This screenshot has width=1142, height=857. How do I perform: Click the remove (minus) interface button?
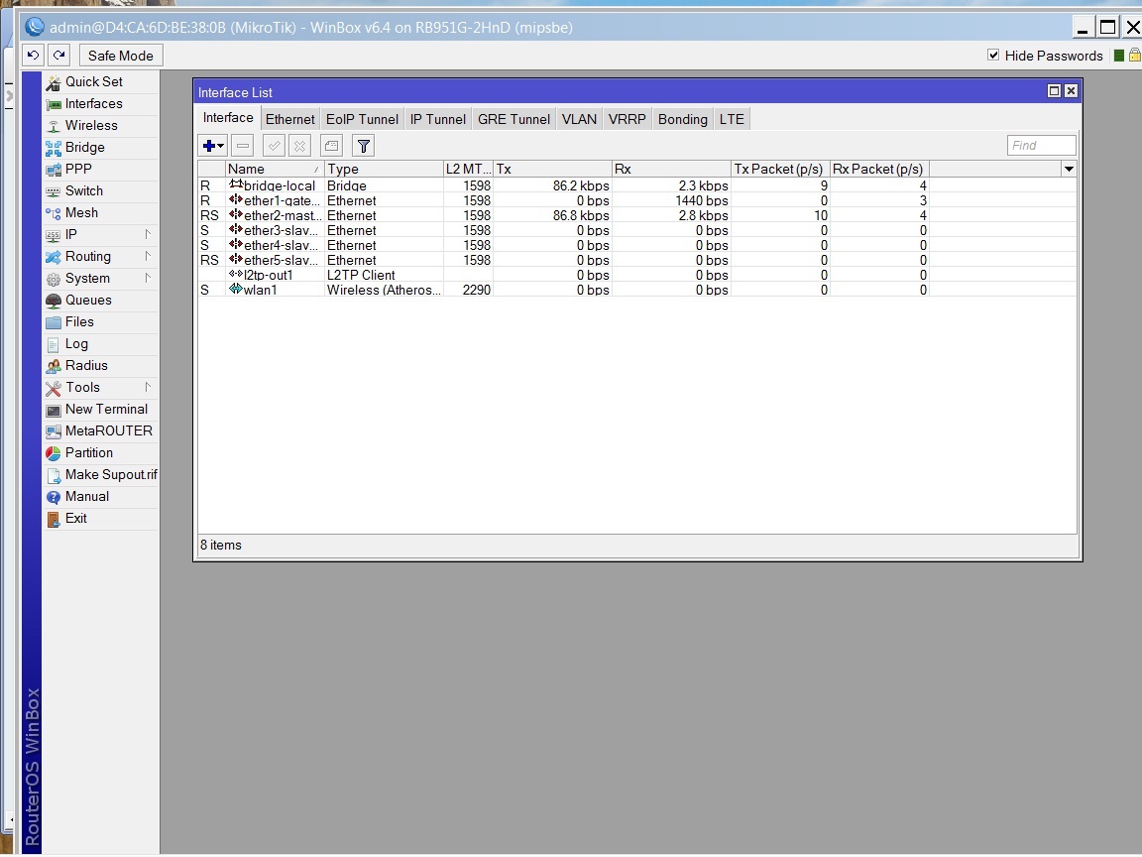[243, 146]
